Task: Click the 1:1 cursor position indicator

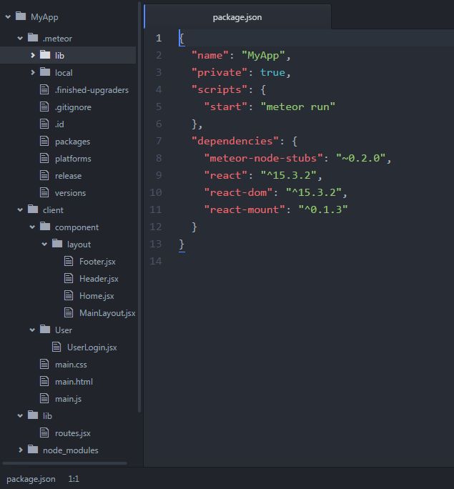Action: [74, 479]
